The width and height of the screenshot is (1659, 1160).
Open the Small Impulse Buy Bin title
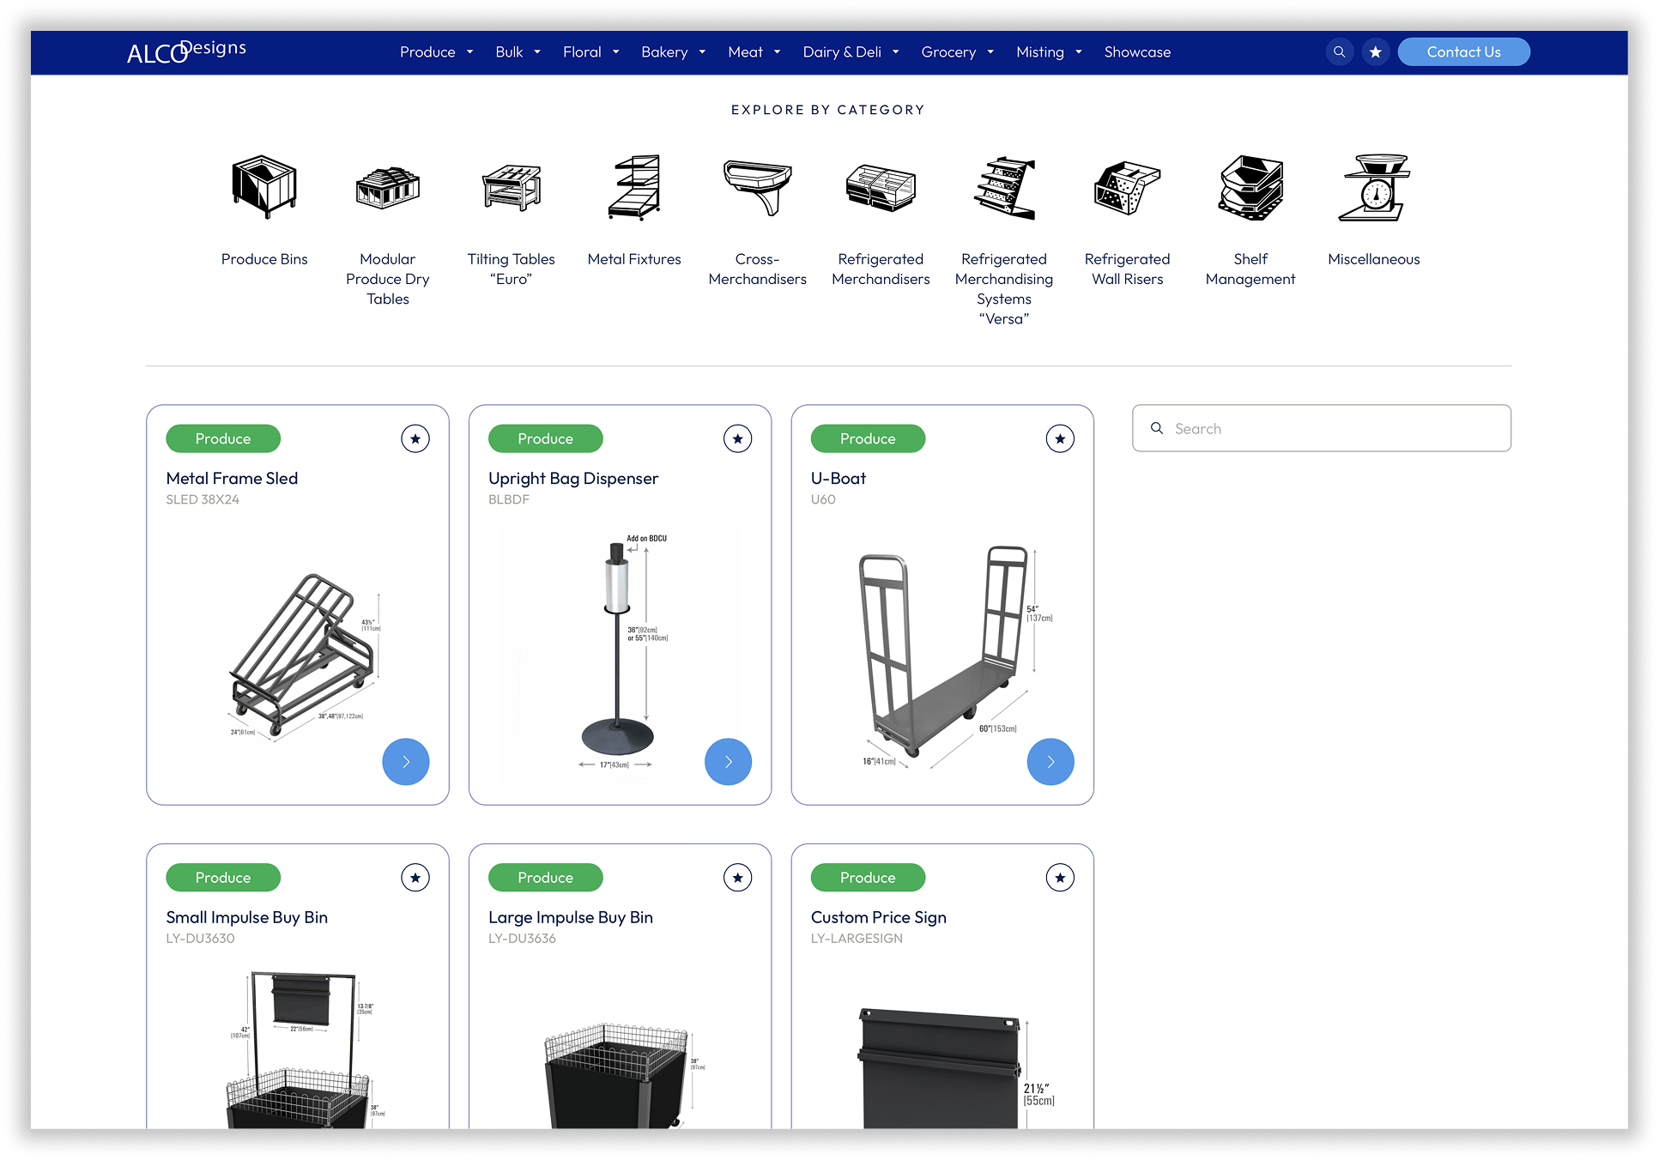tap(247, 918)
